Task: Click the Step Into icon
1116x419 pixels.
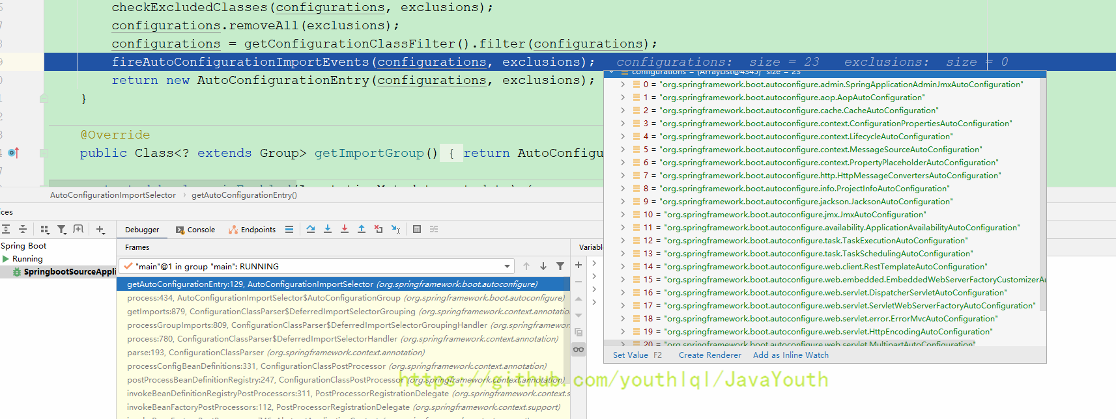Action: pyautogui.click(x=328, y=229)
